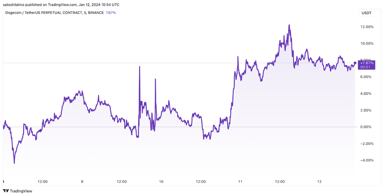Click the last-price dot on the line

(x=355, y=63)
